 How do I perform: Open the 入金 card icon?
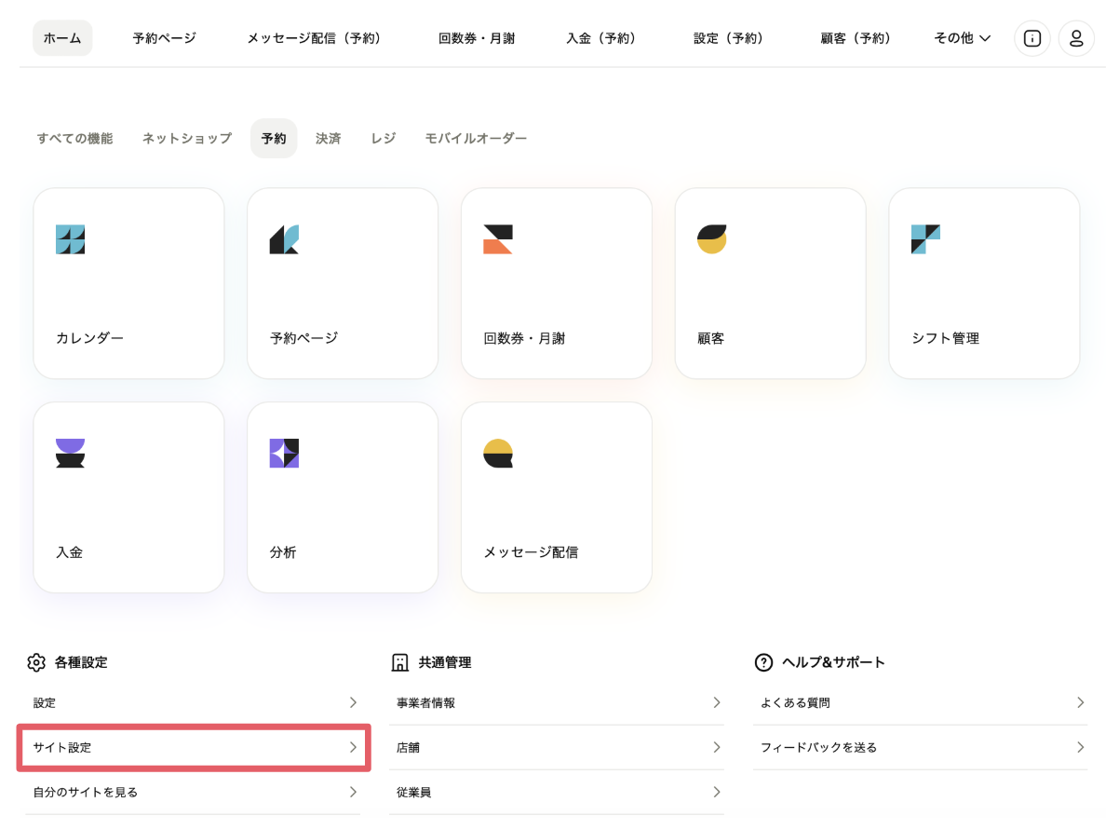tap(71, 453)
